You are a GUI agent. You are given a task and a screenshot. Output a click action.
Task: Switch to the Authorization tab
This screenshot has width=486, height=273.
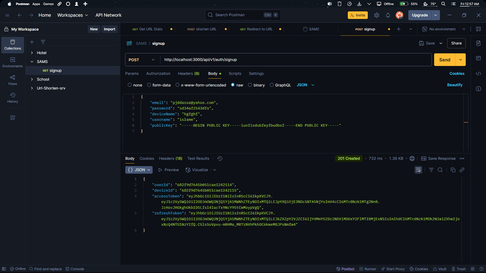coord(158,73)
